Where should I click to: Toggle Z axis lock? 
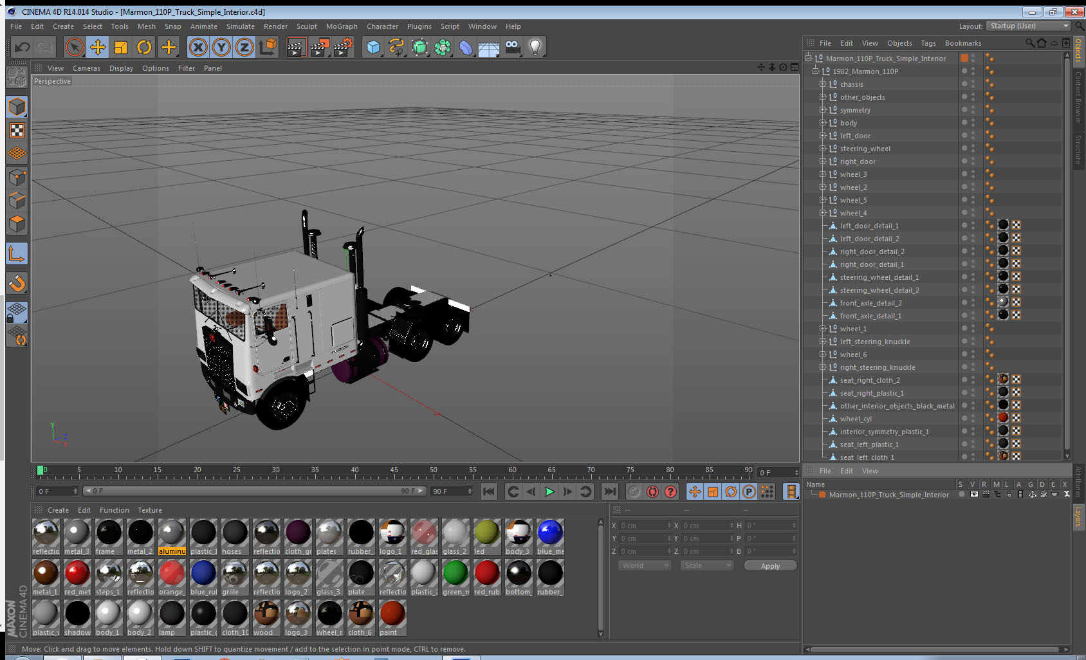click(x=244, y=47)
